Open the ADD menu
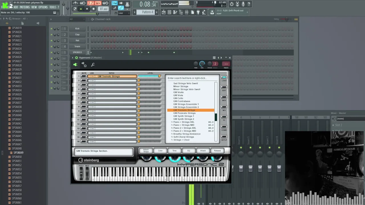 [16, 7]
